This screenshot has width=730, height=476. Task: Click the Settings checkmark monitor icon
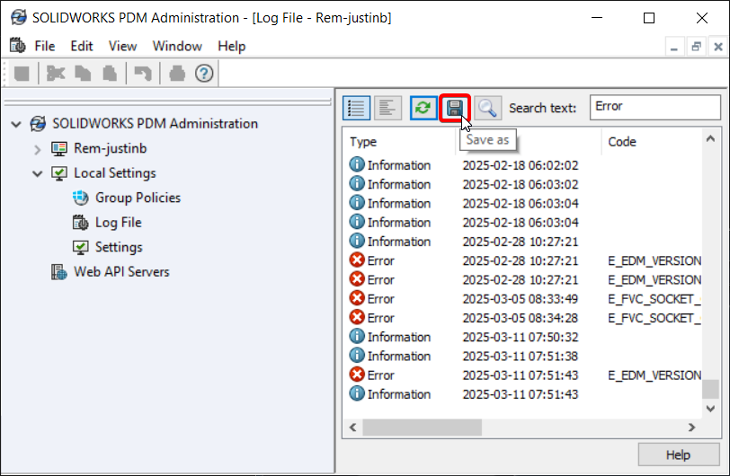(81, 247)
